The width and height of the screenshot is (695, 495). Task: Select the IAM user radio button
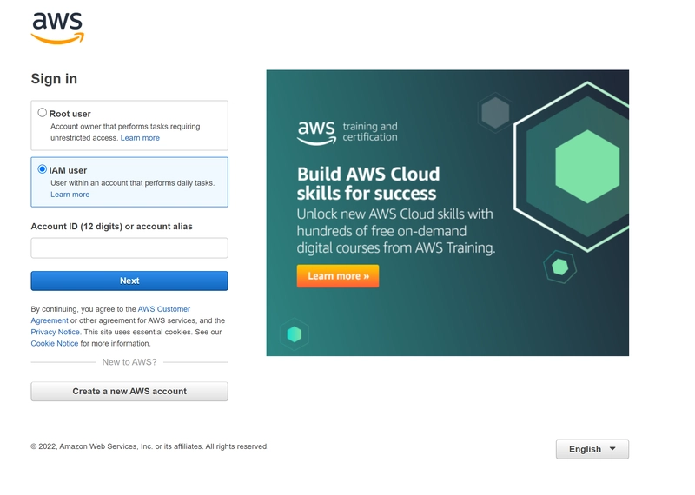click(42, 169)
